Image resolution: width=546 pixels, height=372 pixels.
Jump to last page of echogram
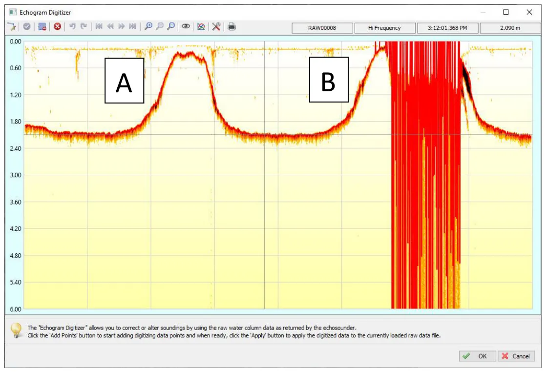pos(132,26)
